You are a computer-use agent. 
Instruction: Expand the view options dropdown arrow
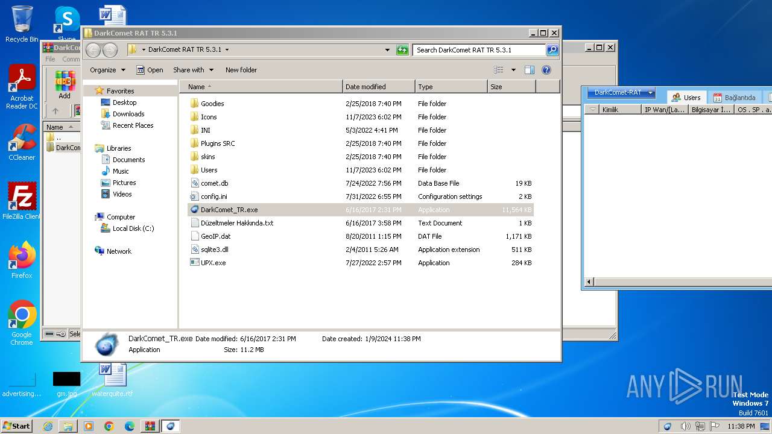click(x=513, y=70)
